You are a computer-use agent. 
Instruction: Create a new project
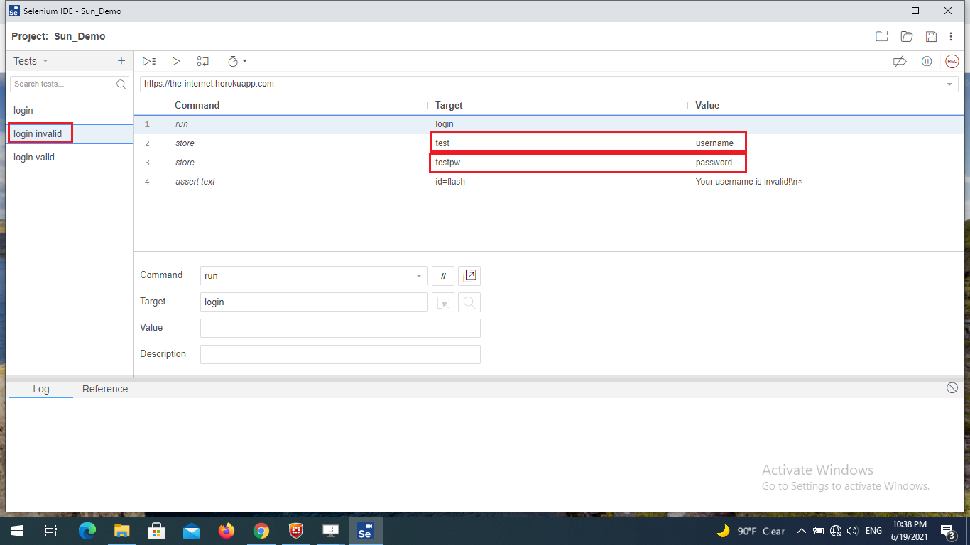point(882,36)
